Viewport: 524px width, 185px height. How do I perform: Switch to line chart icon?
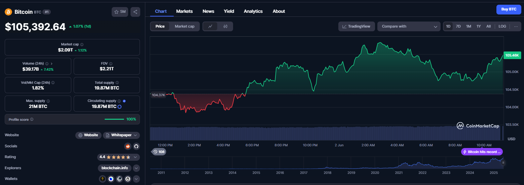coord(211,26)
